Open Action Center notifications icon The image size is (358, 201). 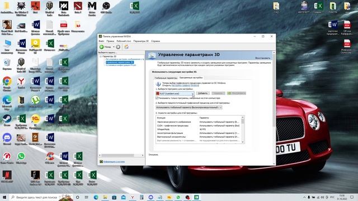[x=352, y=197]
